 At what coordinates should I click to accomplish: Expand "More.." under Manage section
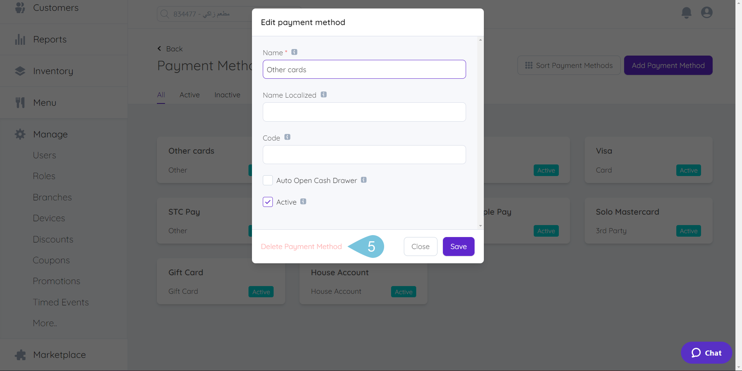(x=45, y=323)
